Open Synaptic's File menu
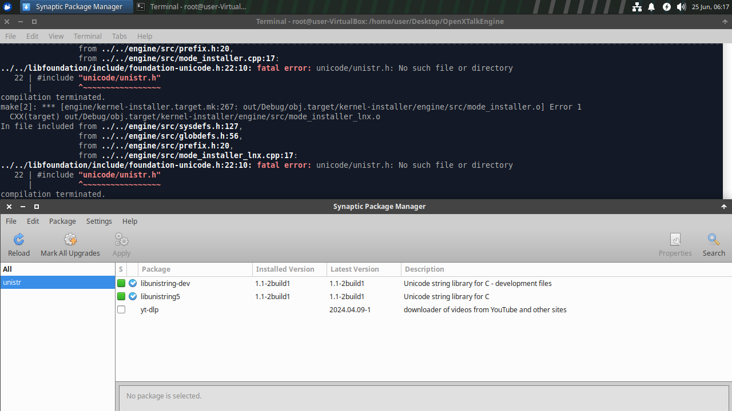Screen dimensions: 732x411 point(11,221)
